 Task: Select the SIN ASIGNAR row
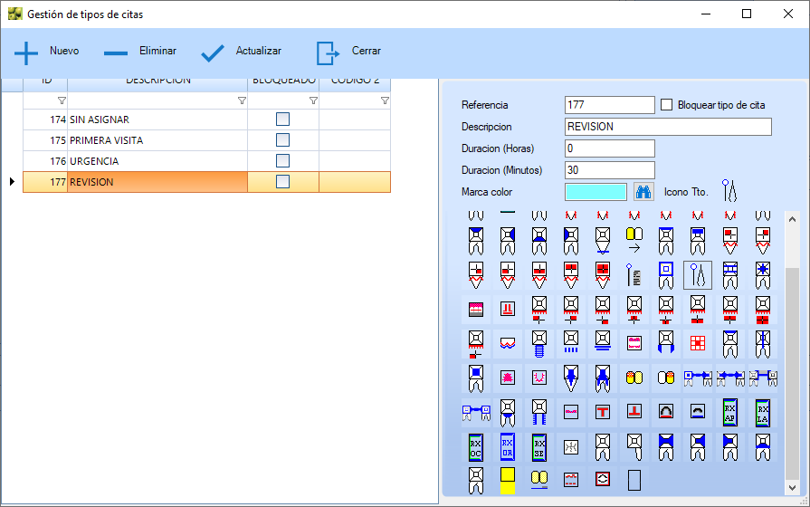pos(206,120)
